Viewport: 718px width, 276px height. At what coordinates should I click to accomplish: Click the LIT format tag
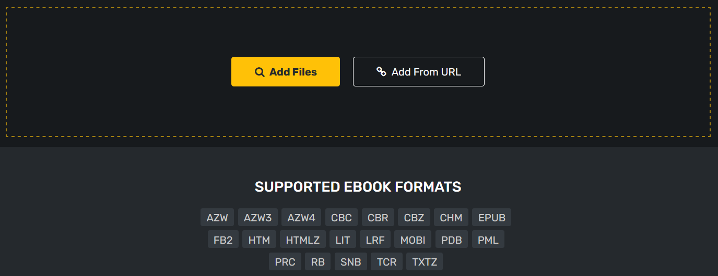click(343, 240)
